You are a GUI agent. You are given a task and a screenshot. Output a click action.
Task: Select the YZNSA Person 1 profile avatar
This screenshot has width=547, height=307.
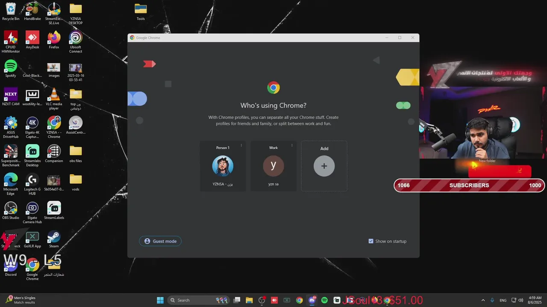[x=223, y=166]
